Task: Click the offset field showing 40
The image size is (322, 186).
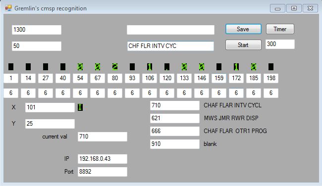Action: pyautogui.click(x=63, y=78)
